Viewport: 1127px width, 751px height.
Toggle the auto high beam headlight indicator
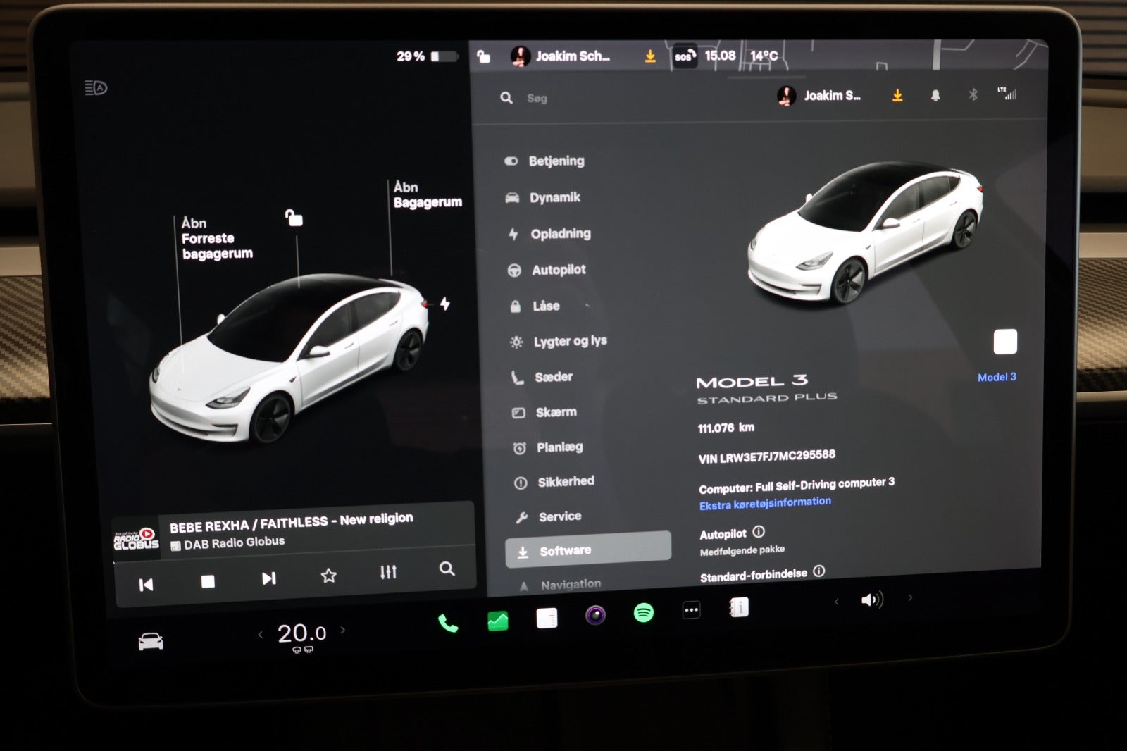point(96,88)
